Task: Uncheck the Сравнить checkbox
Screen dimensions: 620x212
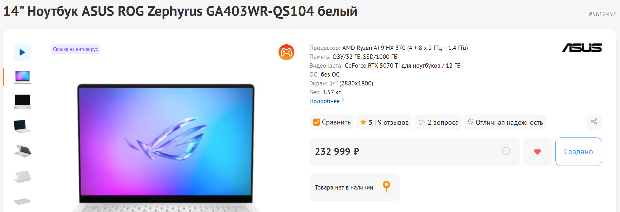Action: pyautogui.click(x=317, y=122)
